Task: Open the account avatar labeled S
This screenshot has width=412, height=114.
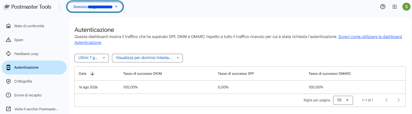Action: coord(406,6)
